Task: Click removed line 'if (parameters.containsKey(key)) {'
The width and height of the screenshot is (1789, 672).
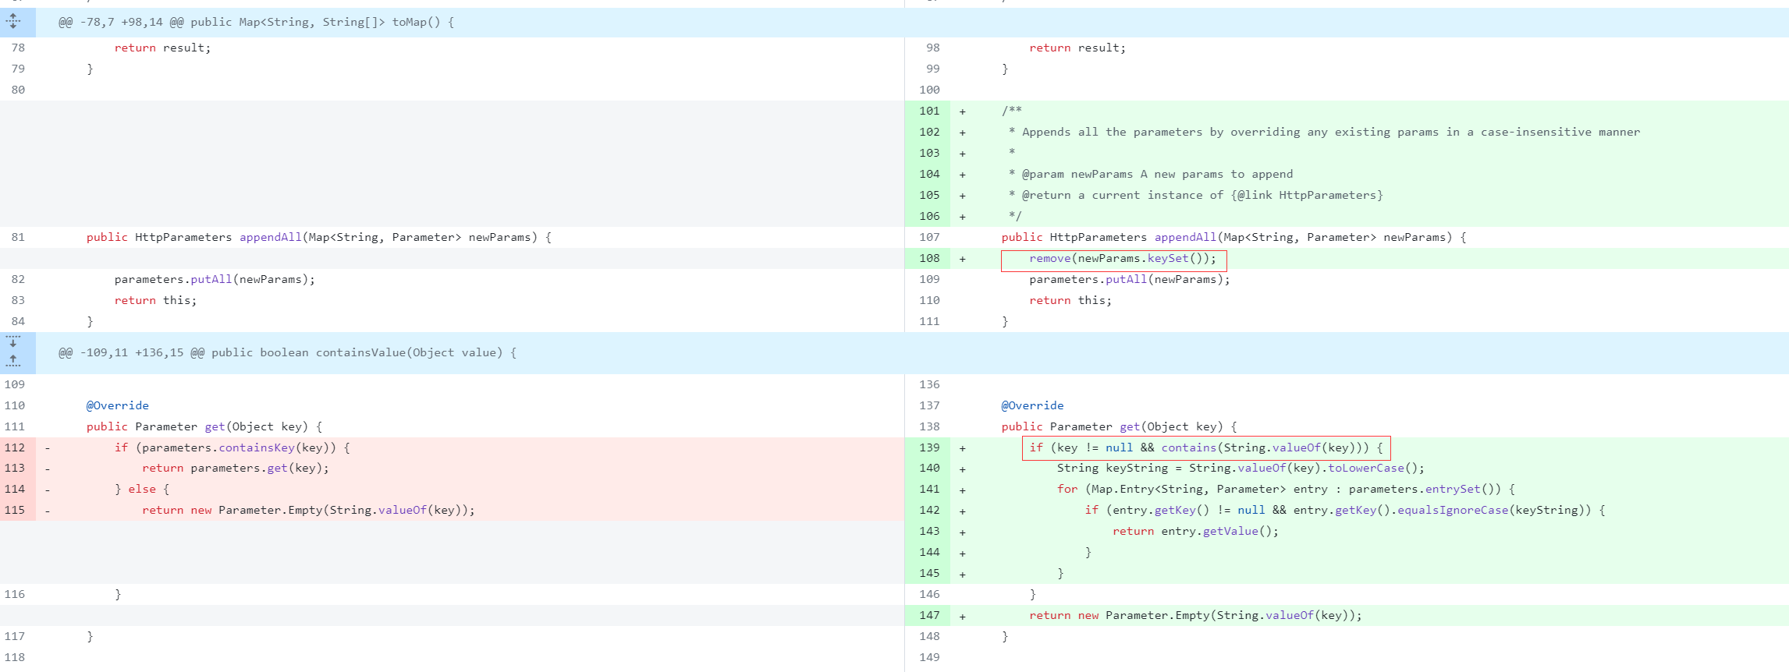Action: pyautogui.click(x=232, y=447)
